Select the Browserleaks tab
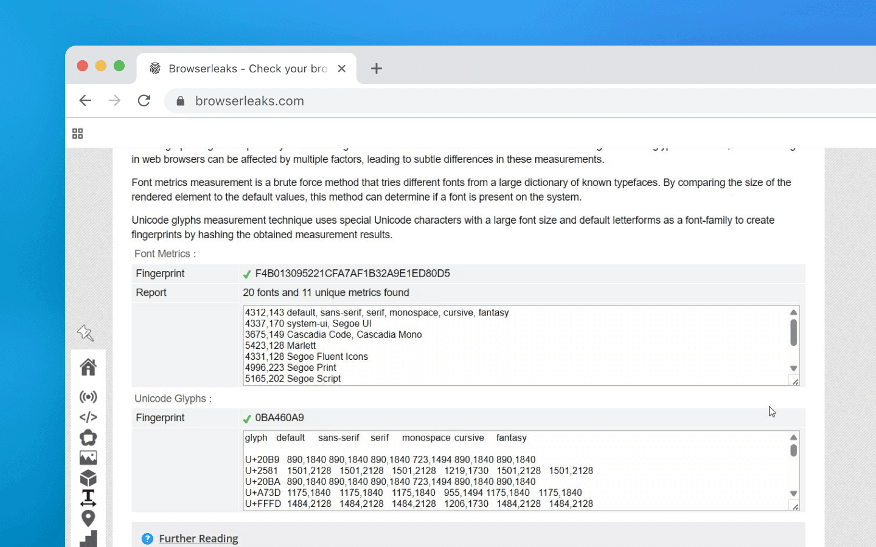876x547 pixels. [247, 69]
